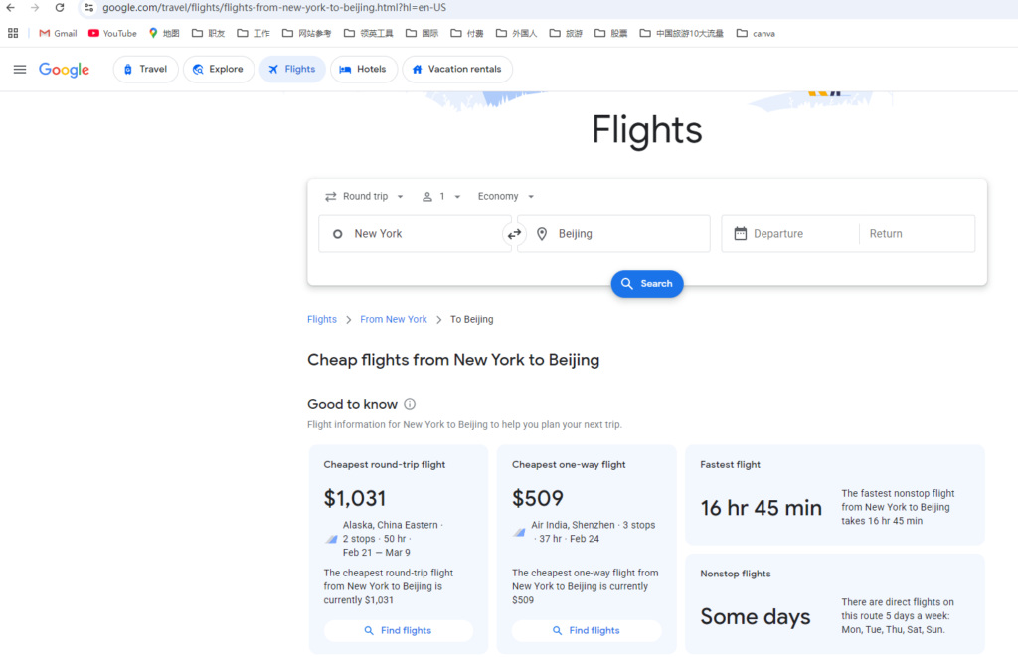Click the site info icon in address bar
Screen dimensions: 1018x657
coord(88,8)
